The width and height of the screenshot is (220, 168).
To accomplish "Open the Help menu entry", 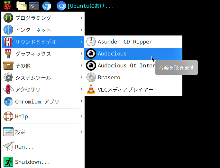I will (43, 116).
